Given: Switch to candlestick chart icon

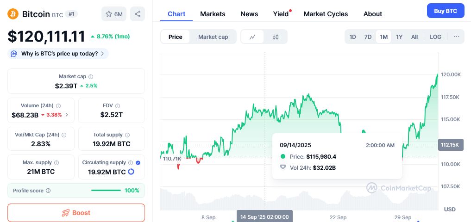Looking at the screenshot, I should click(276, 37).
